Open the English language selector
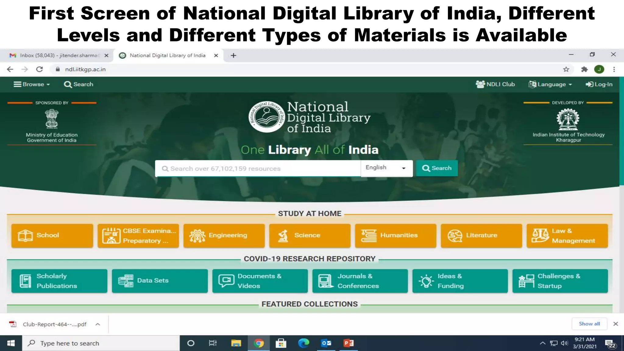624x351 pixels. coord(387,168)
